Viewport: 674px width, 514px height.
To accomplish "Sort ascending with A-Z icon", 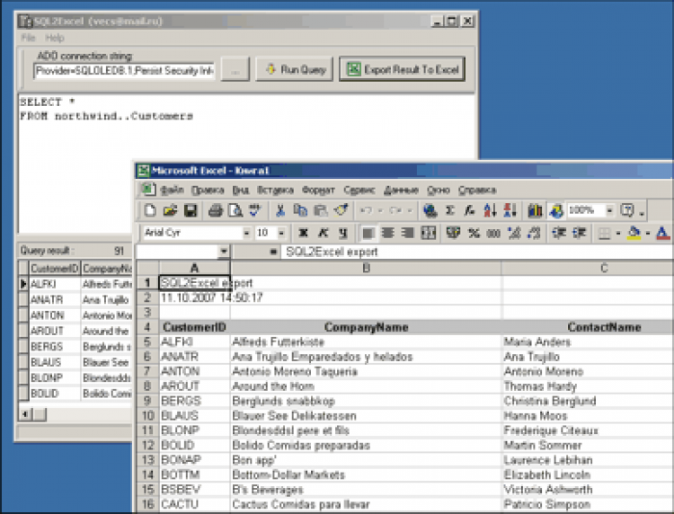I will 490,210.
